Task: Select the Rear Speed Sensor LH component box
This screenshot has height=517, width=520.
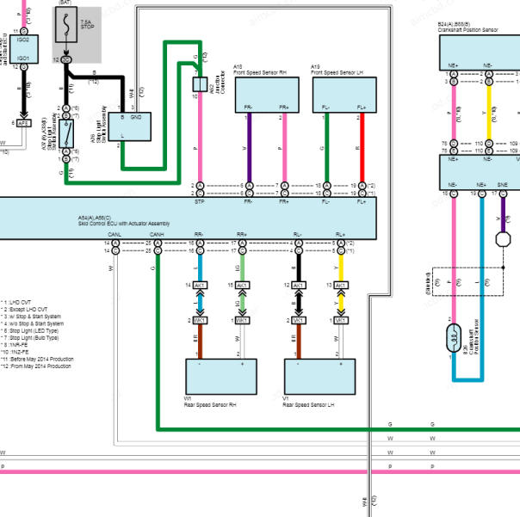Action: (320, 377)
